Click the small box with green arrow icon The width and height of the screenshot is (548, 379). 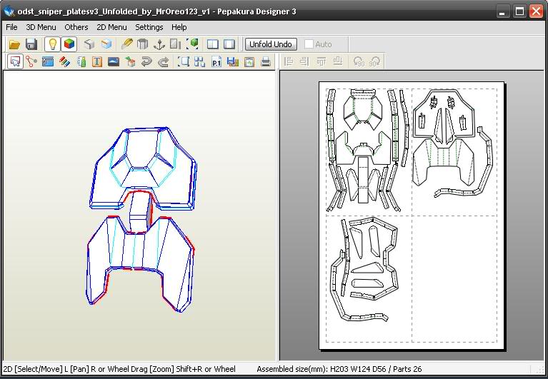click(130, 62)
